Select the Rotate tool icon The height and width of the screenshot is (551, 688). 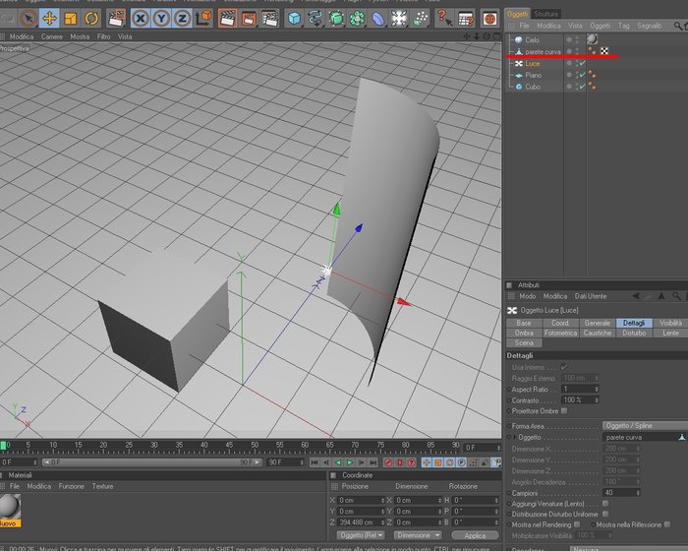(x=91, y=19)
